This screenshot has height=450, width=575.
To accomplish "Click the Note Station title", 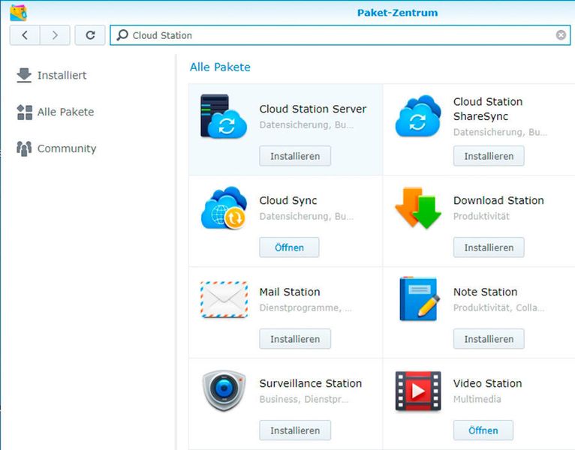I will point(485,292).
